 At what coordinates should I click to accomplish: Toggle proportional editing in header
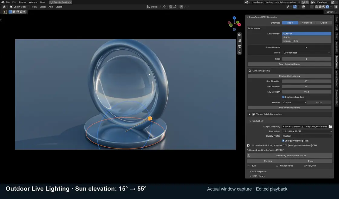(x=181, y=7)
